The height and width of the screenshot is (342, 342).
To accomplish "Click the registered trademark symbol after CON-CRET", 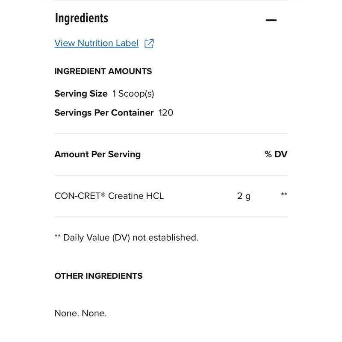I will [103, 194].
